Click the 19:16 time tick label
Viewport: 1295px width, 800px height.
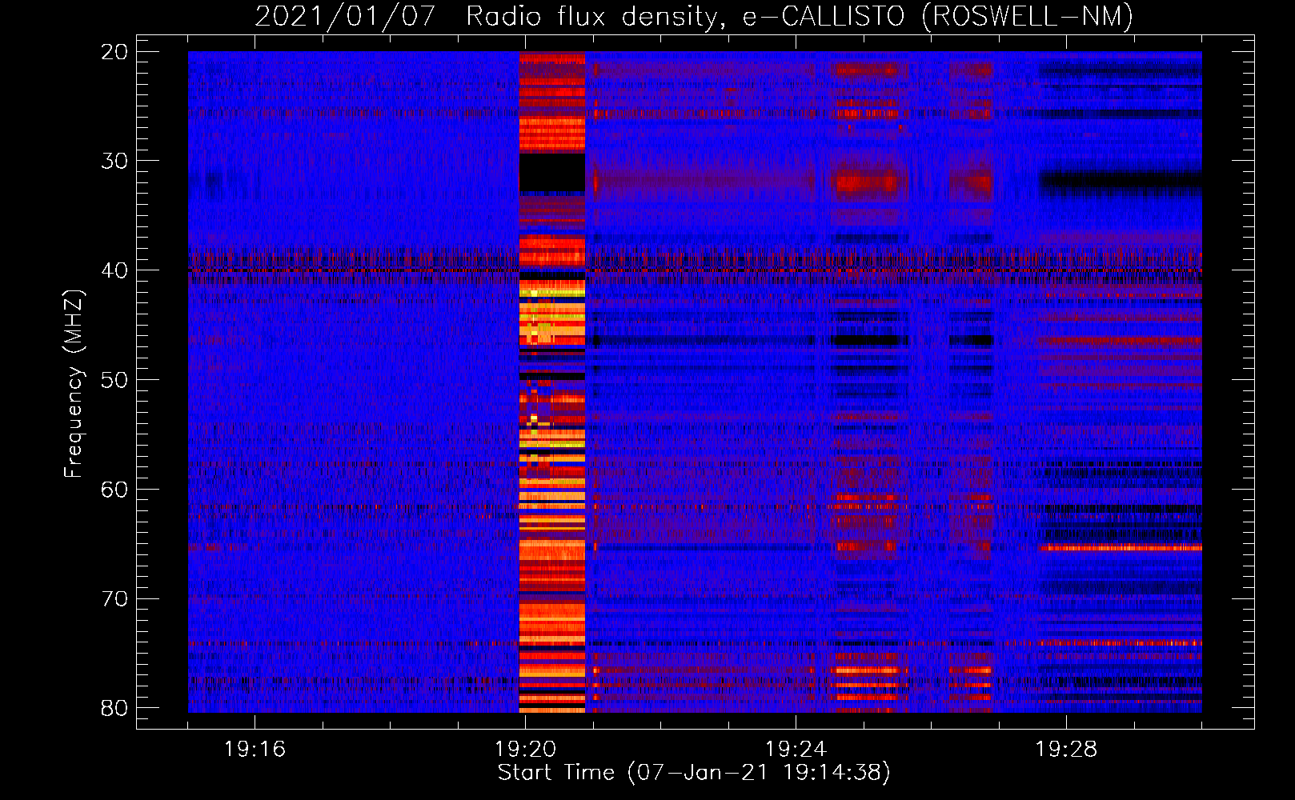pos(255,750)
